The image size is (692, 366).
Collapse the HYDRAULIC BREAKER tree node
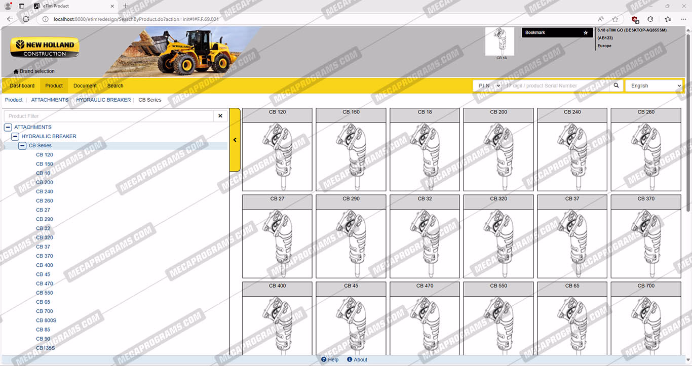15,136
